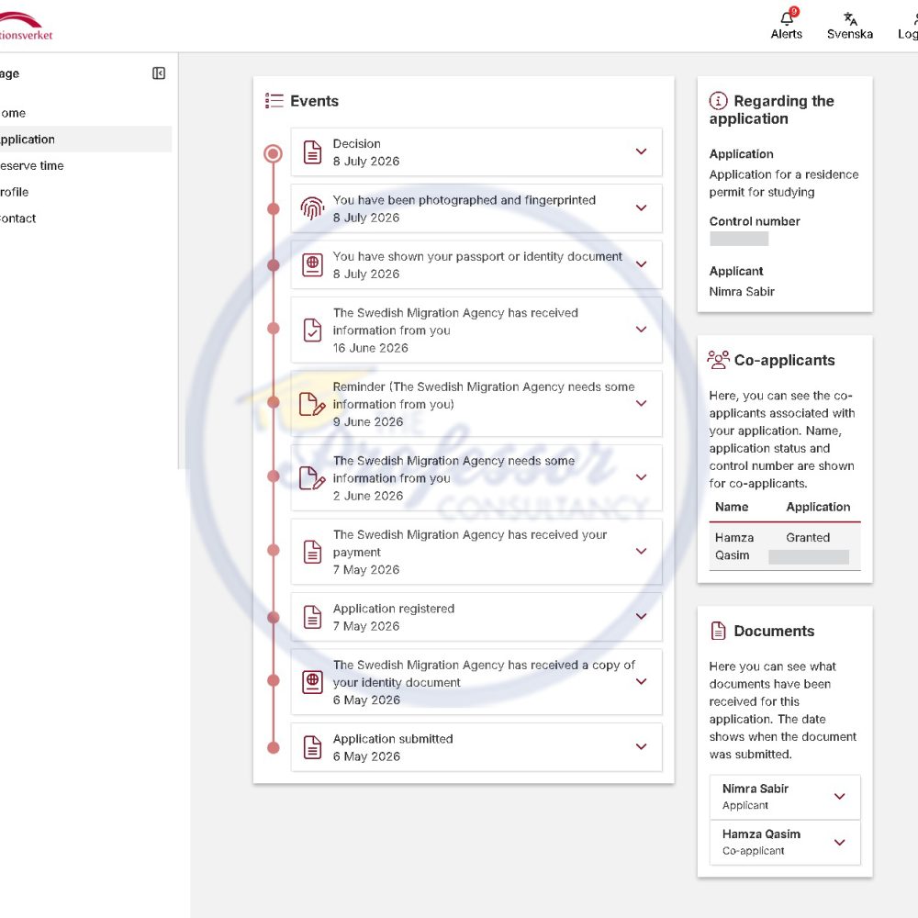The height and width of the screenshot is (918, 918).
Task: Expand Hamza Qasim's co-applicant documents
Action: tap(840, 843)
